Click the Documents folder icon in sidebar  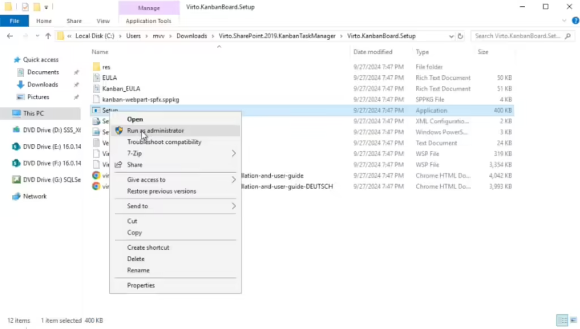(x=20, y=72)
